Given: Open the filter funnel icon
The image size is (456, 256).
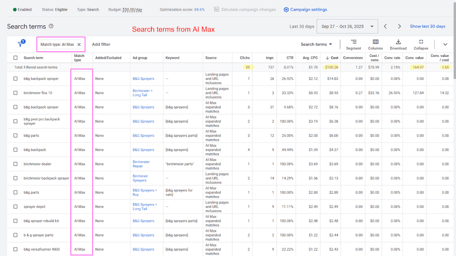Looking at the screenshot, I should (x=21, y=44).
